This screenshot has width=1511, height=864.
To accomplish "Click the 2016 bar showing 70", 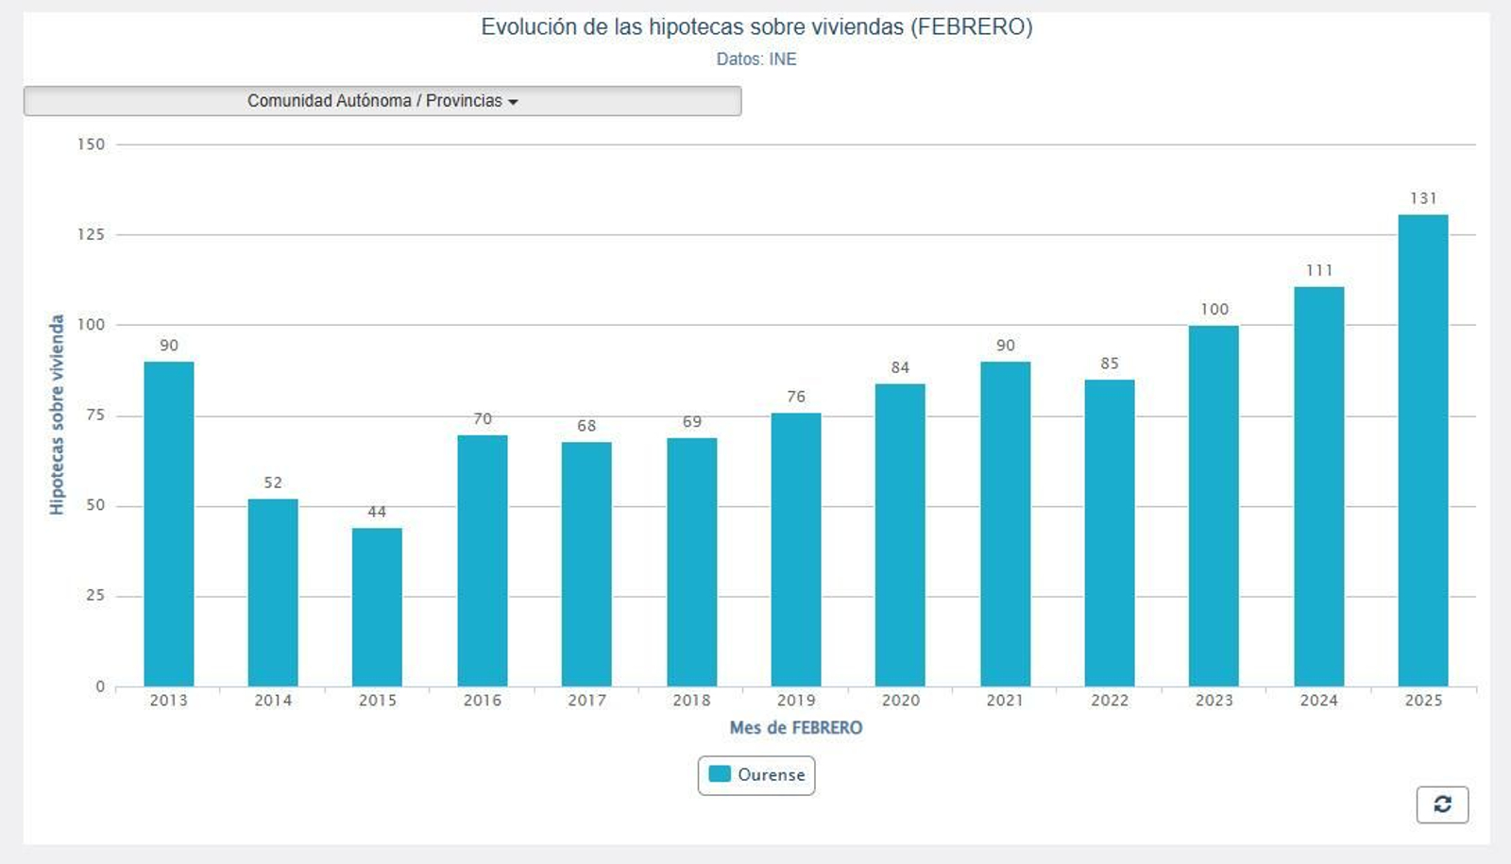I will click(483, 561).
